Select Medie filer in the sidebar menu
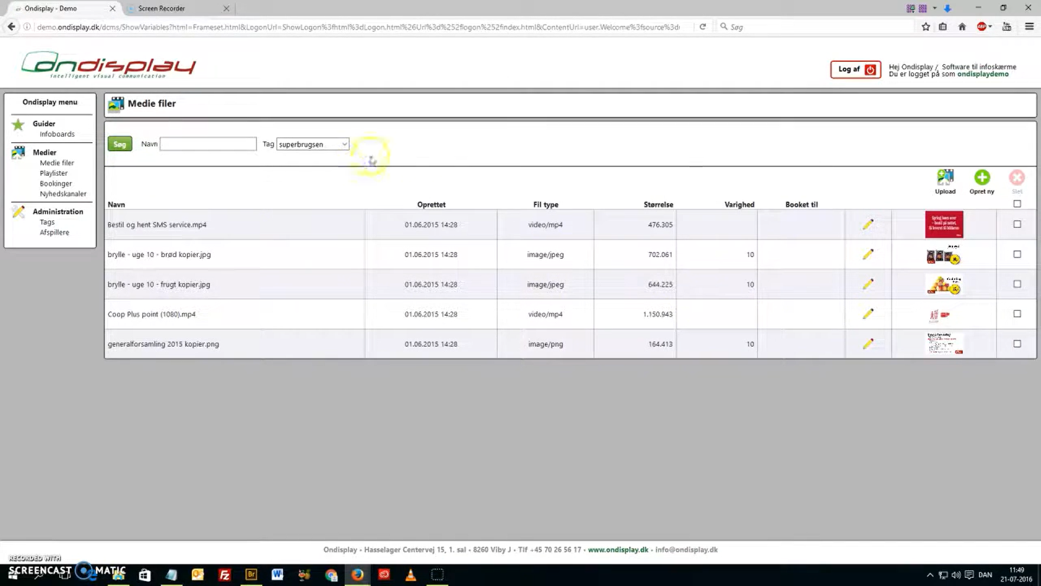Image resolution: width=1041 pixels, height=586 pixels. (57, 163)
